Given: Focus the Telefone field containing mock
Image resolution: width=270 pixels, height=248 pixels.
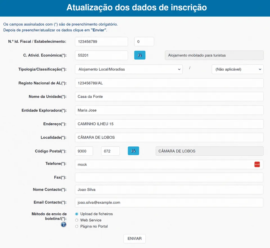Looking at the screenshot, I should (x=169, y=164).
